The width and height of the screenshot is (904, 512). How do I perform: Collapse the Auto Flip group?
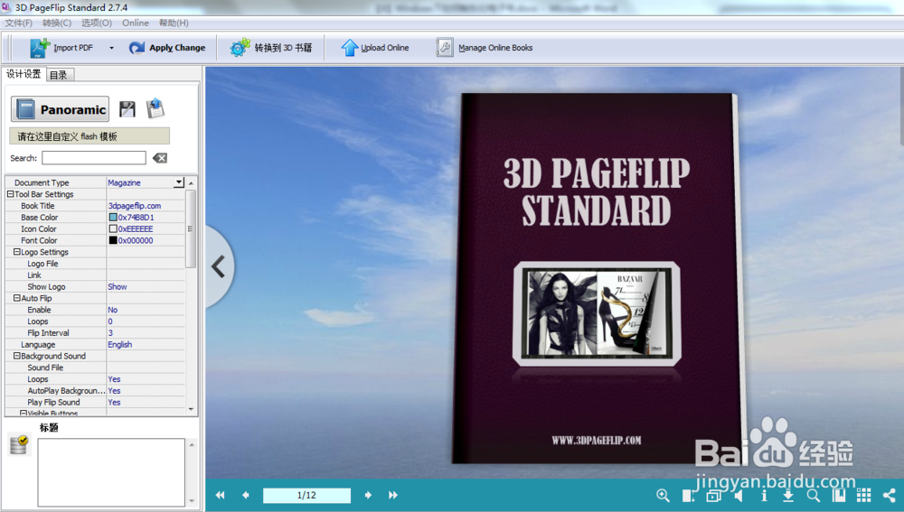click(x=16, y=298)
